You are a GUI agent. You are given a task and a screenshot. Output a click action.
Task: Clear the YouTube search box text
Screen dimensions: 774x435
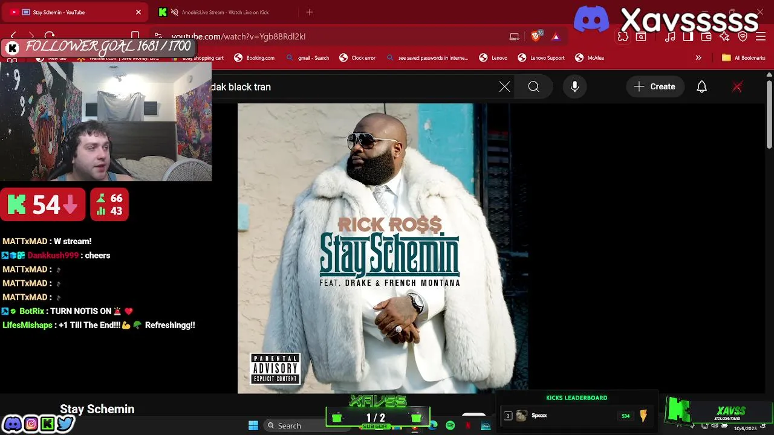pyautogui.click(x=505, y=87)
